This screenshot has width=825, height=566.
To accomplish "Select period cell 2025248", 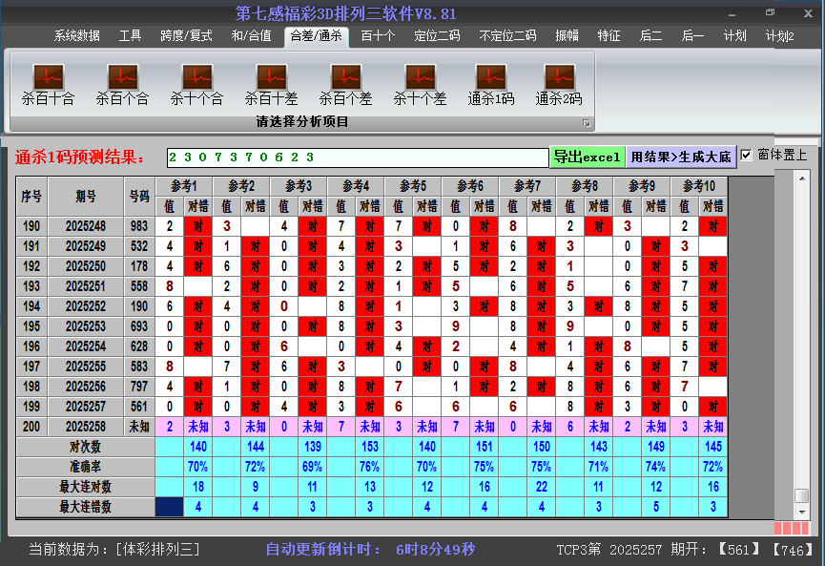I will [86, 226].
